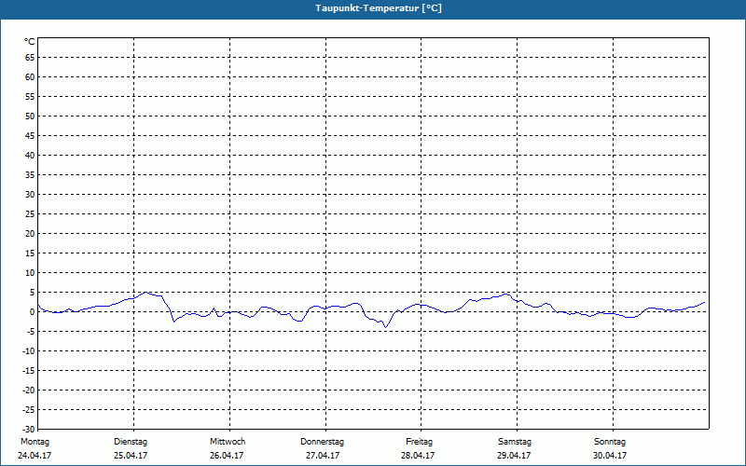This screenshot has height=466, width=746.
Task: Click the 65 value on y-axis
Action: (30, 58)
